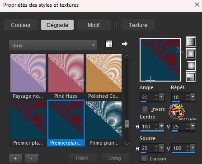
Task: Select the Pink Hues gradient thumbnail
Action: click(66, 73)
